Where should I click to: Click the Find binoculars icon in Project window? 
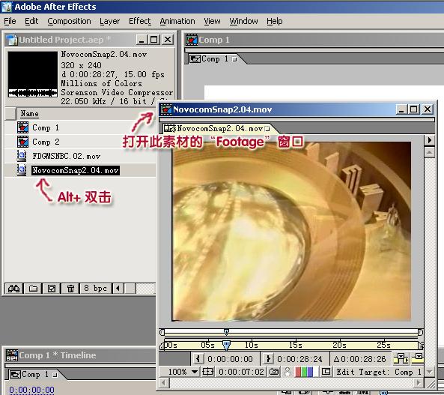tap(14, 289)
